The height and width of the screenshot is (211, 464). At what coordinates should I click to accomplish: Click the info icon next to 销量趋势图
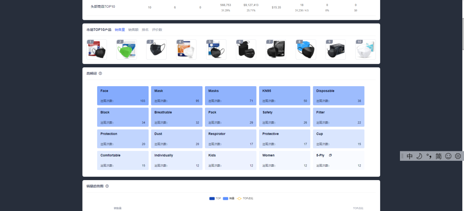[x=107, y=186]
